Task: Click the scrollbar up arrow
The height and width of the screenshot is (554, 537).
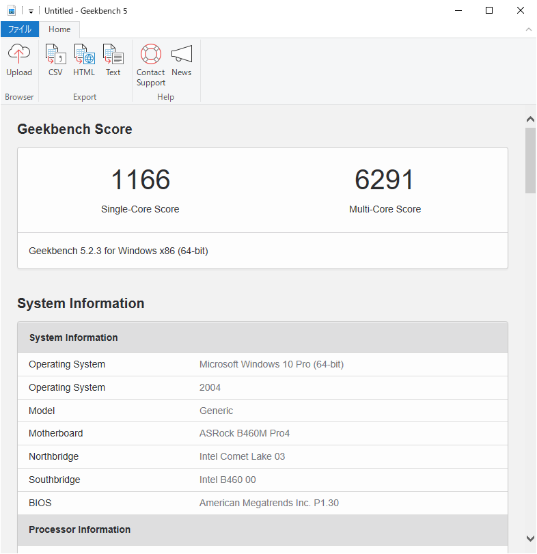Action: 530,120
